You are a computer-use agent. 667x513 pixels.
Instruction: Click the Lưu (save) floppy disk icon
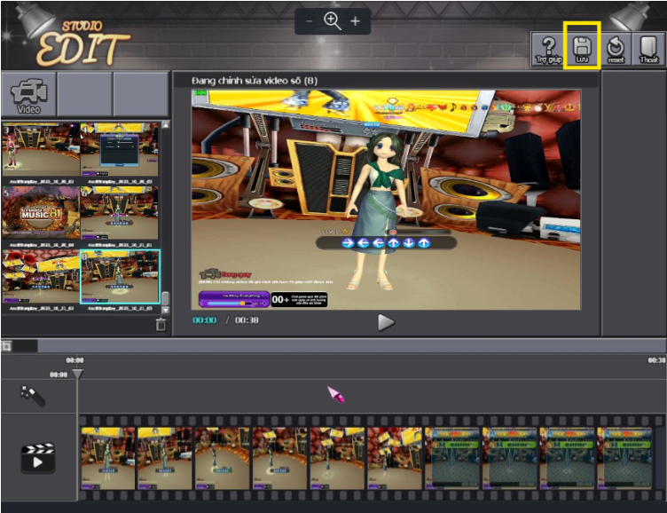pyautogui.click(x=582, y=48)
